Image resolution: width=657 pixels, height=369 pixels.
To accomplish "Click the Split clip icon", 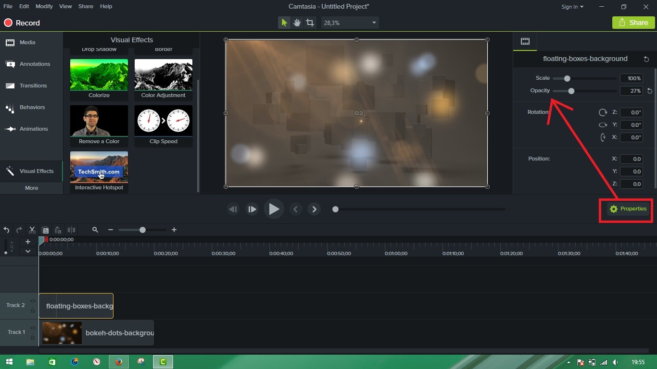I will 71,230.
